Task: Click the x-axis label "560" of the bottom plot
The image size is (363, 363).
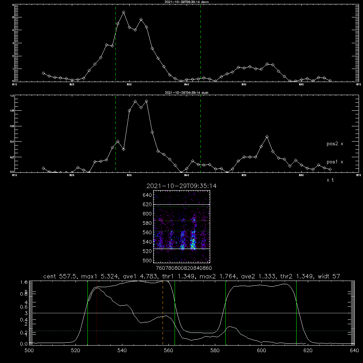Action: [x=168, y=351]
